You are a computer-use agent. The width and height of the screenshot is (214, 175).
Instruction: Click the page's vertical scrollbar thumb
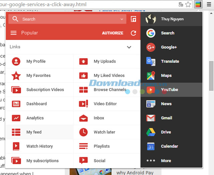pos(211,76)
